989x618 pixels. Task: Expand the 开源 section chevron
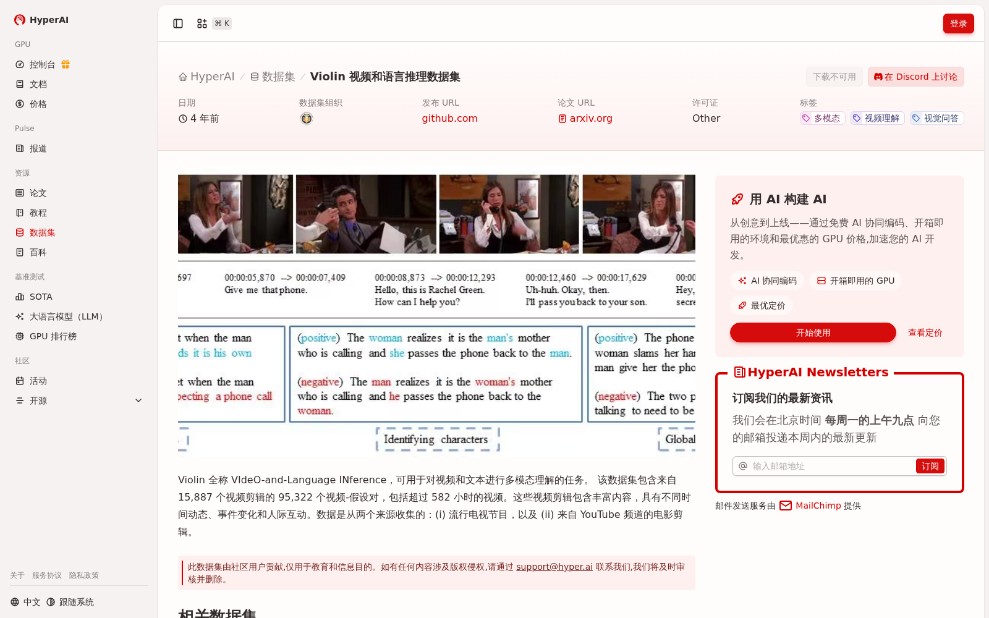click(138, 400)
